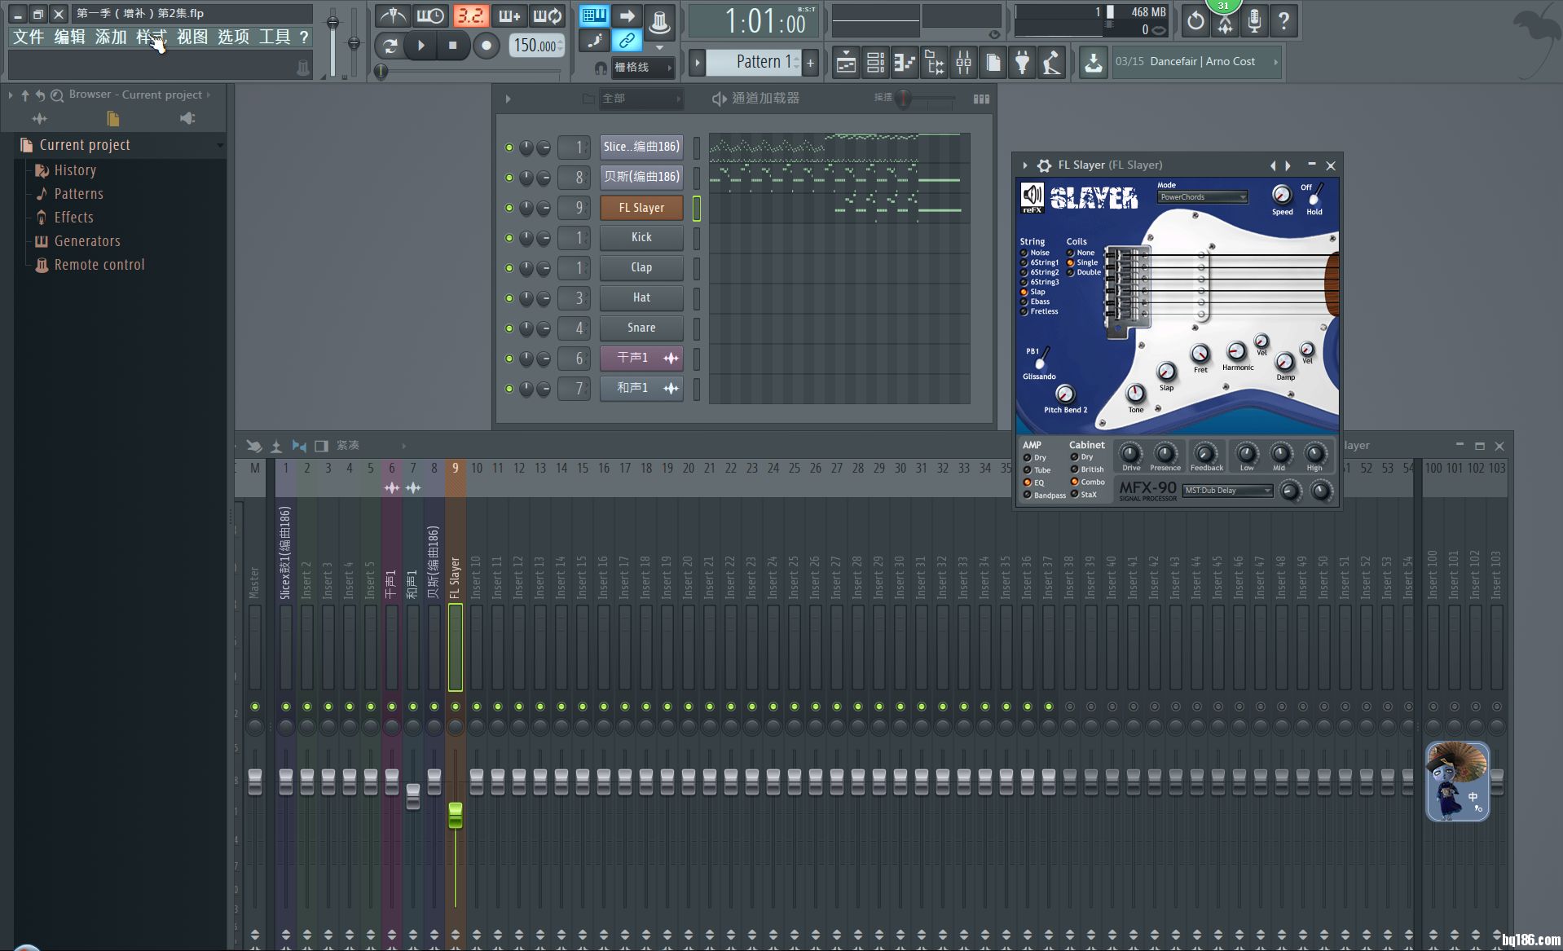
Task: Open the Playlist view
Action: point(846,62)
